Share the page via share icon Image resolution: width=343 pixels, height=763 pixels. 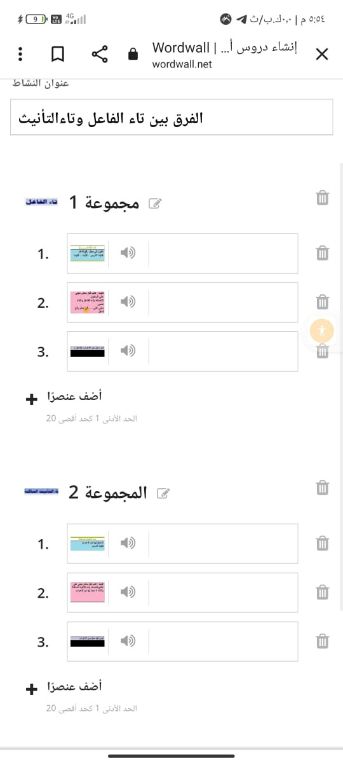[100, 54]
